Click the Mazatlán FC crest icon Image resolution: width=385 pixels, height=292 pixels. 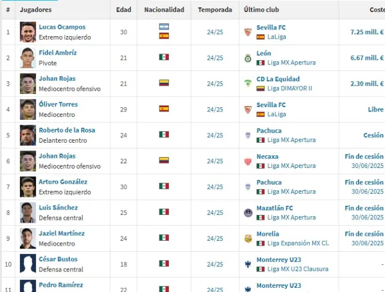[247, 213]
